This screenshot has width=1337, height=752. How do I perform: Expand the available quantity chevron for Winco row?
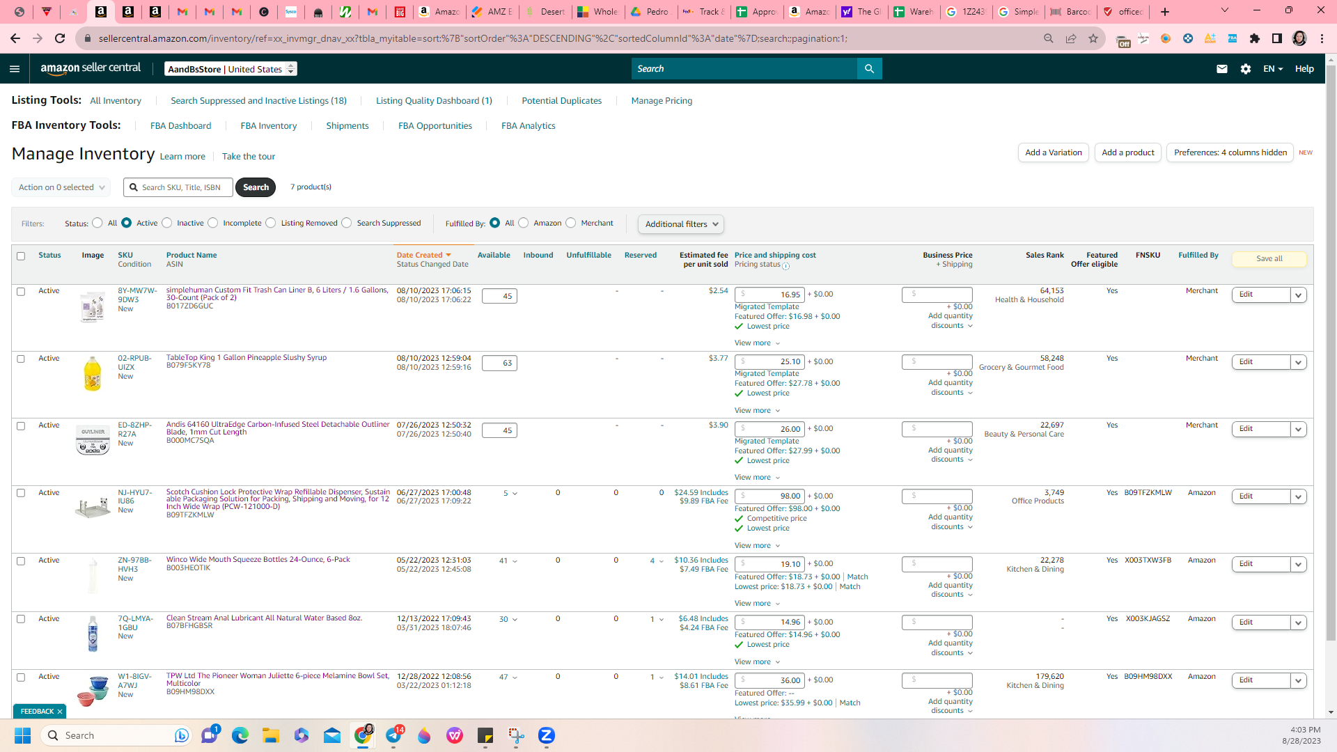[515, 561]
